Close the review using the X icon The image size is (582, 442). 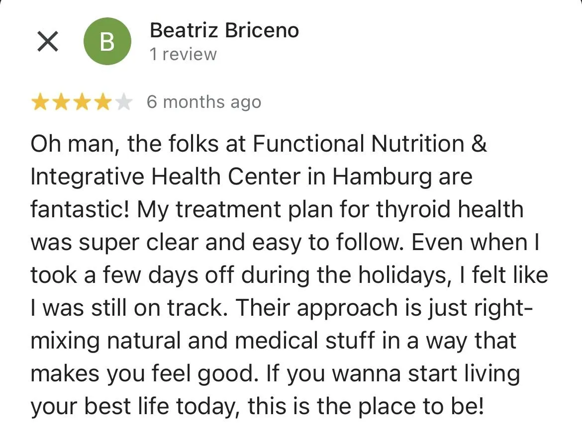pyautogui.click(x=48, y=41)
